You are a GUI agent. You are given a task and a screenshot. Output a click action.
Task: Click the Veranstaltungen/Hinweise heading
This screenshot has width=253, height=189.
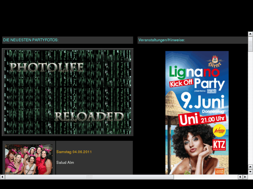click(162, 40)
